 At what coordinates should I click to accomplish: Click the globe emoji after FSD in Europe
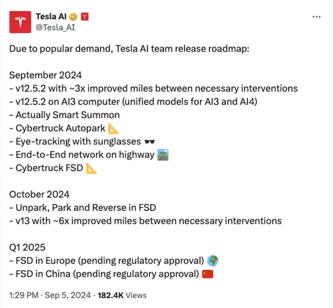(x=212, y=261)
